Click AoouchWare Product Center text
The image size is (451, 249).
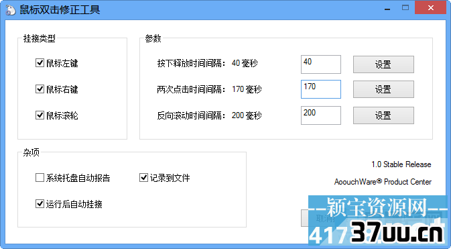383,182
